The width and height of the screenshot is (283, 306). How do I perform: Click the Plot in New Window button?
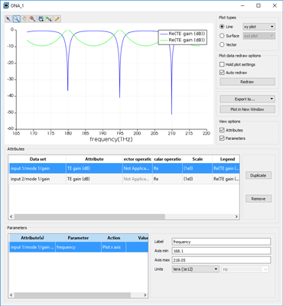point(247,109)
